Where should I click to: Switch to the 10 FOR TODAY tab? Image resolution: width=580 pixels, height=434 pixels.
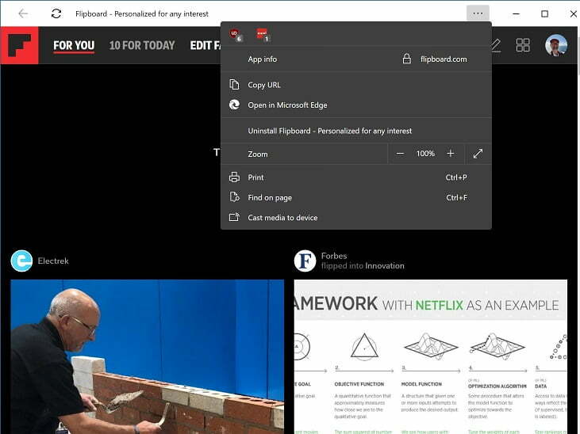[142, 45]
